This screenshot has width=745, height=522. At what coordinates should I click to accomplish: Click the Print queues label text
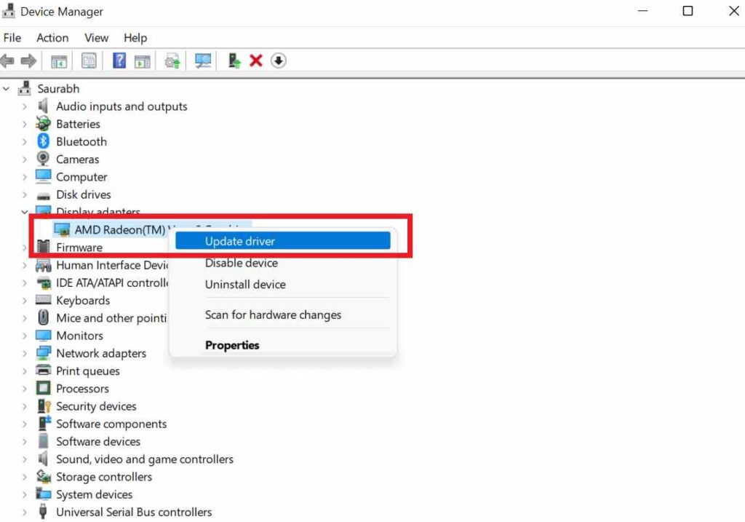(88, 371)
